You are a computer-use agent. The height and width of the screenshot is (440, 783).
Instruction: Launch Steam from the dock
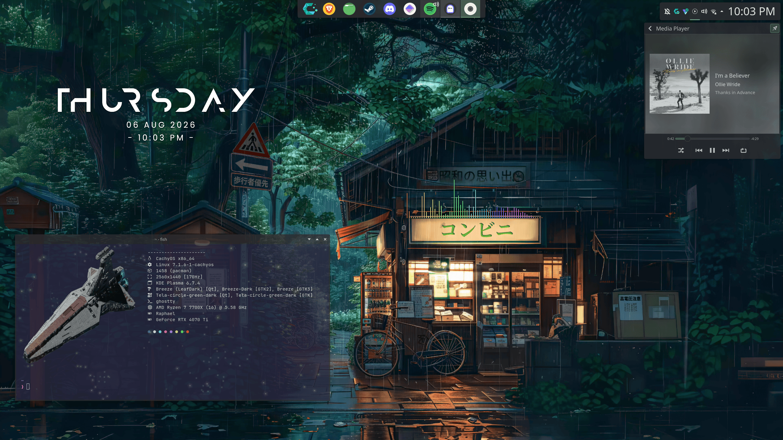tap(369, 9)
